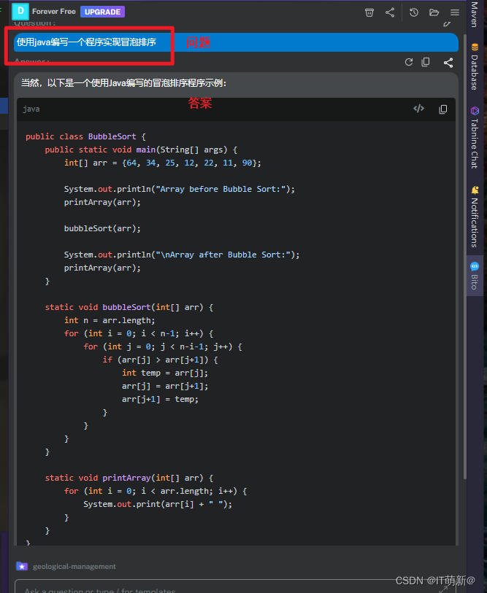Open the Tabnine Chat tool window
Screen dimensions: 487x593
[474, 138]
